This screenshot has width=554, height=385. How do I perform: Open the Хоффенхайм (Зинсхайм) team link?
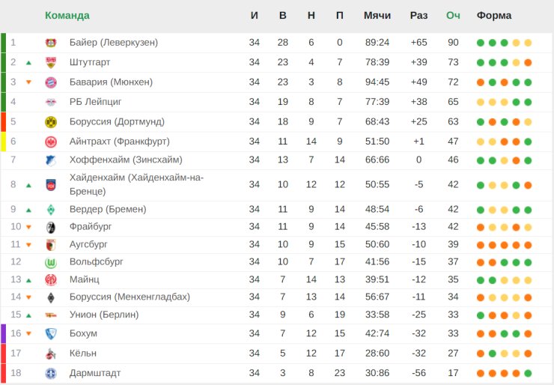click(126, 160)
